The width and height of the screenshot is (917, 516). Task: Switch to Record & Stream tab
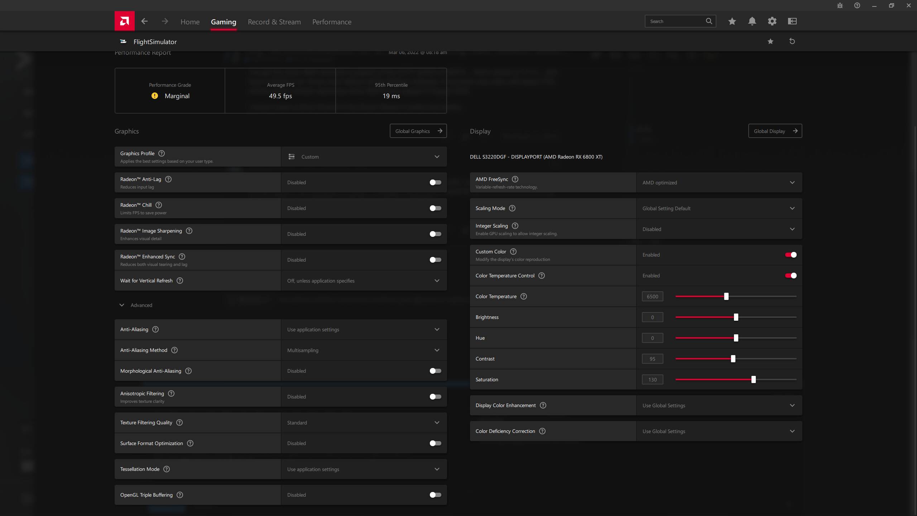[274, 22]
